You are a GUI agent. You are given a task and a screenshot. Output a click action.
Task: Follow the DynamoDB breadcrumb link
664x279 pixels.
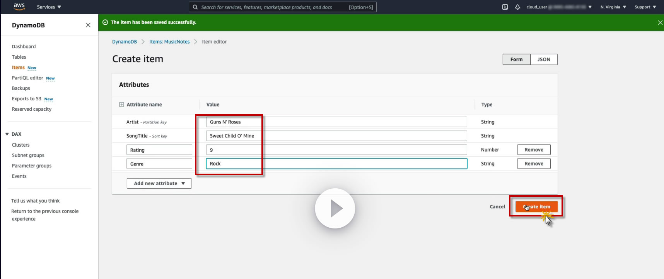(125, 42)
